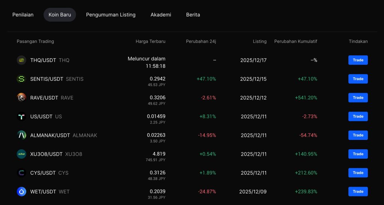Trade the RAVE/USDT pair

click(x=358, y=98)
